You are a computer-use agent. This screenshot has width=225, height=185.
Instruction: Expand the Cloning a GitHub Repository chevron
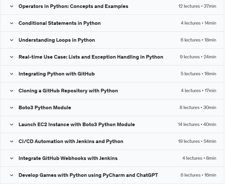[12, 91]
